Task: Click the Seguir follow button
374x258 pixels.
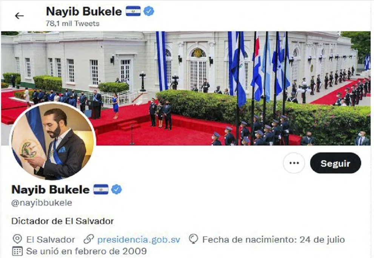Action: [x=336, y=163]
